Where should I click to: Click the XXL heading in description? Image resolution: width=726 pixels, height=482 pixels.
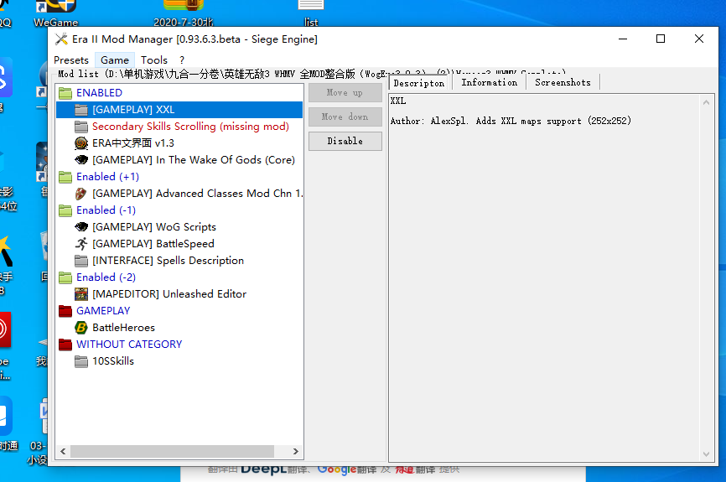click(x=398, y=101)
